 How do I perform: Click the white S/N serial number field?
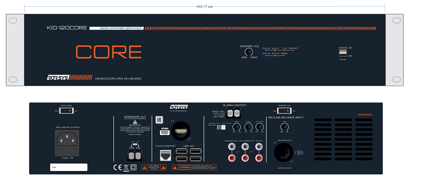[68, 168]
